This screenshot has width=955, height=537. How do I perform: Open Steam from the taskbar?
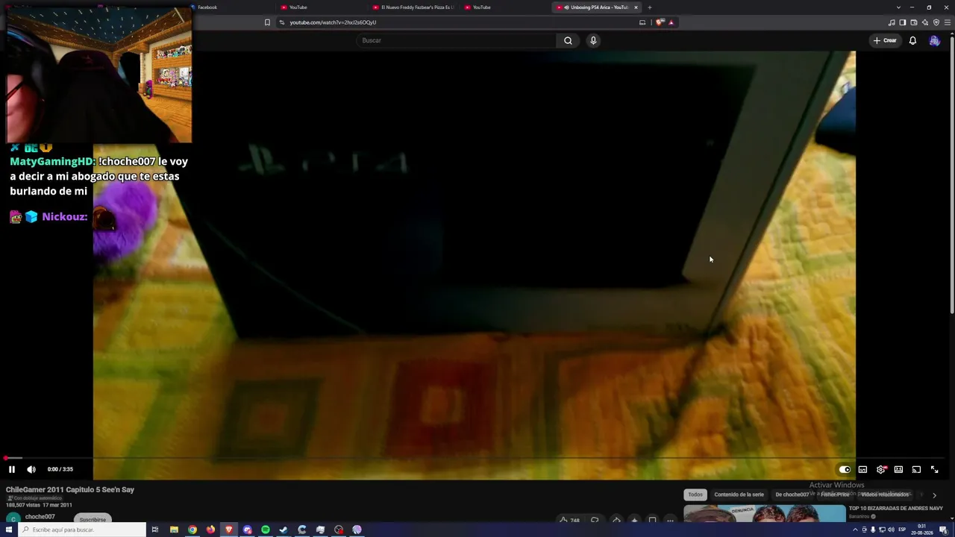point(284,530)
